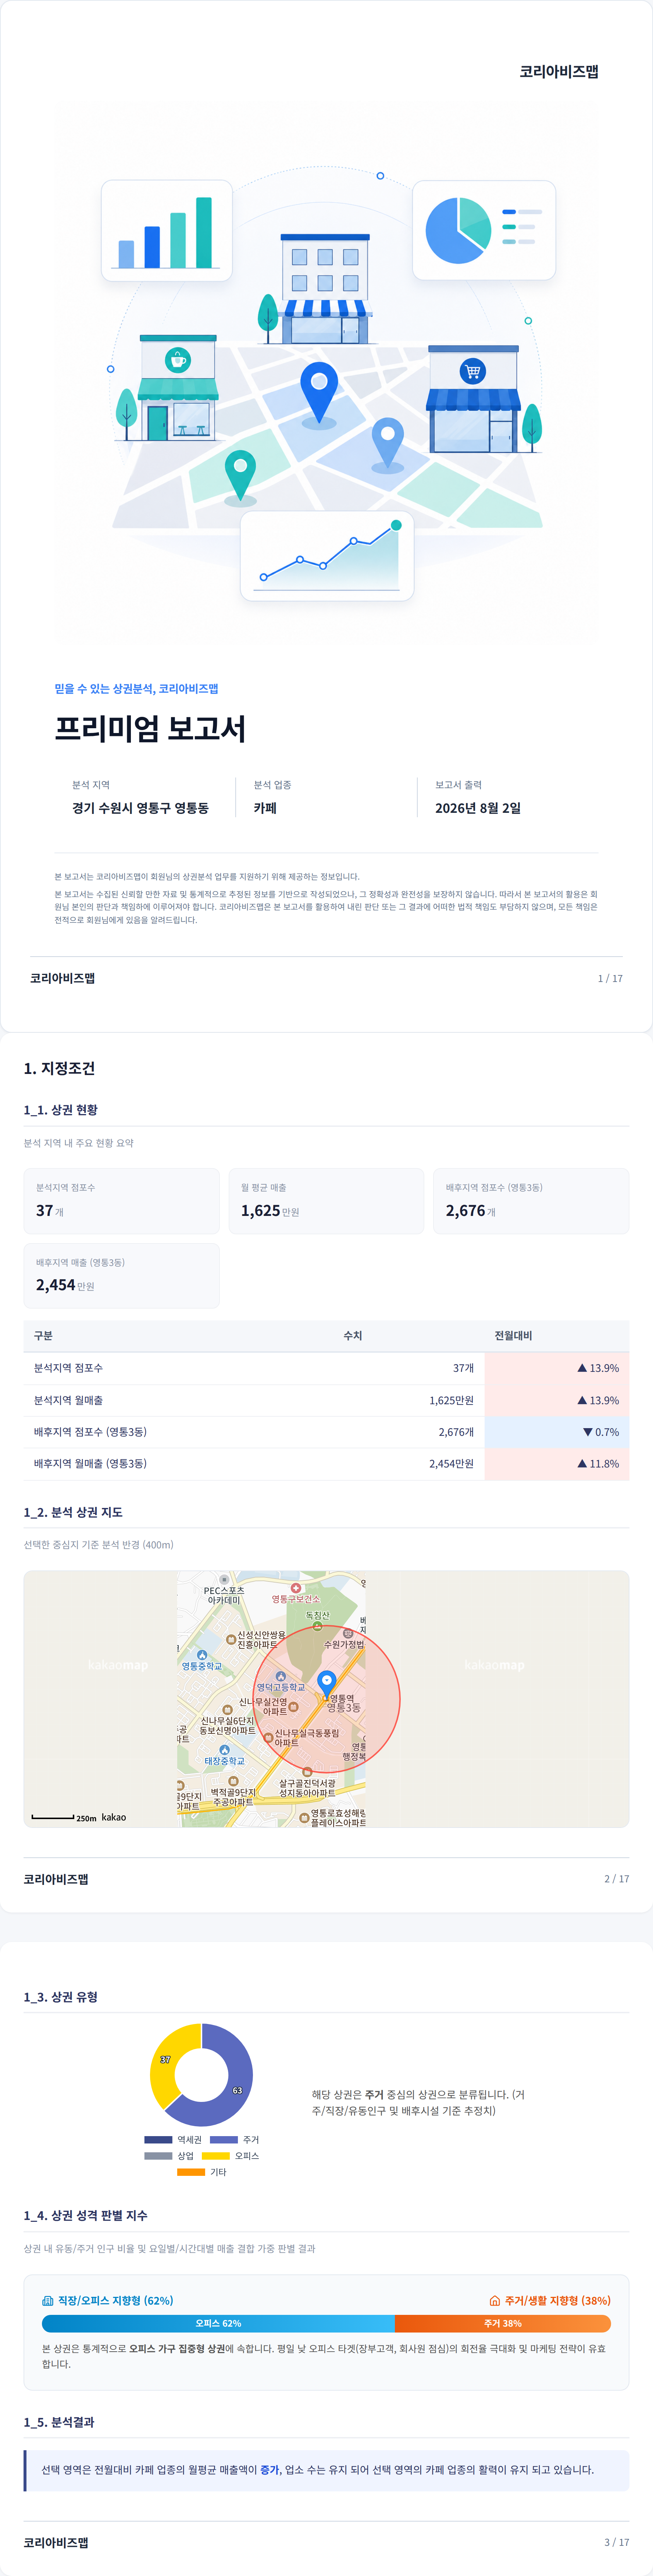Click the 배후지역 점포수 2,676개 card

[x=531, y=1201]
